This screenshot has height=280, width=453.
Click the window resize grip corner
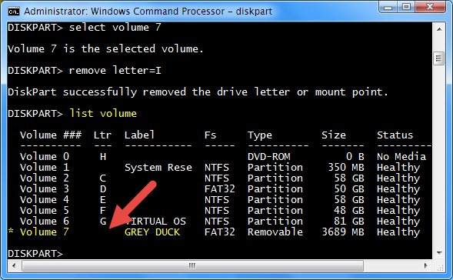click(440, 266)
